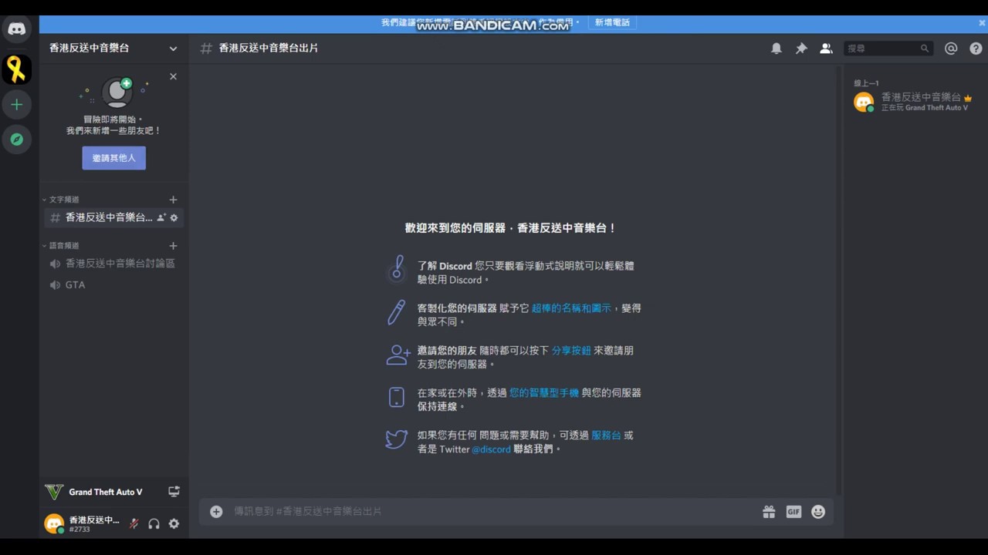Open emoji picker smiley icon

point(818,512)
